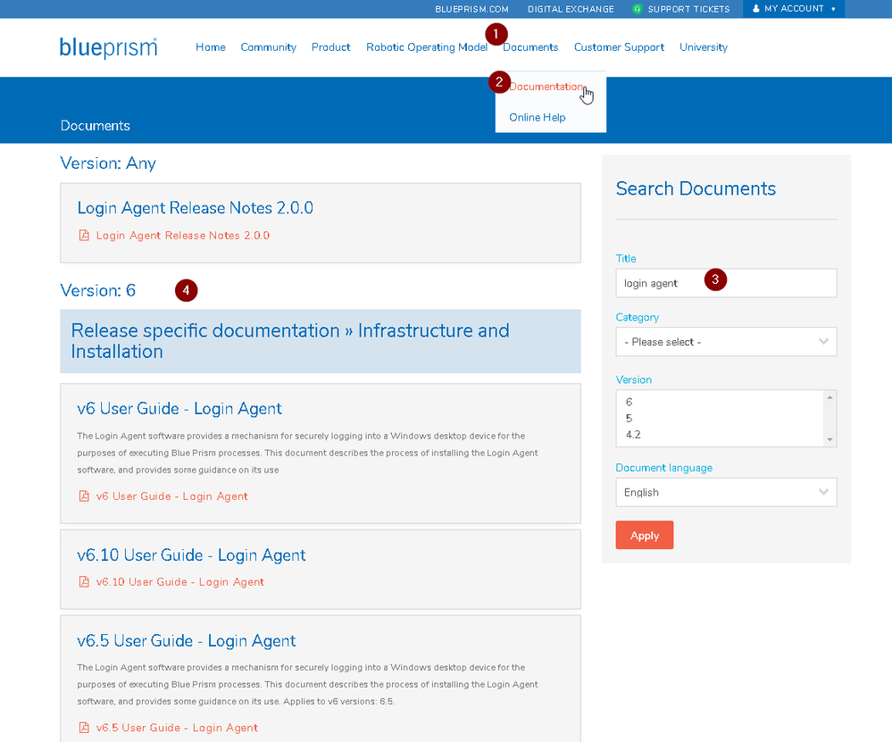The height and width of the screenshot is (742, 892).
Task: Open the Robotic Operating Model menu
Action: click(427, 47)
